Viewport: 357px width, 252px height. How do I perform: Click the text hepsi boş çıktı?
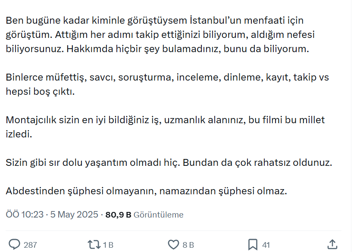click(x=40, y=92)
